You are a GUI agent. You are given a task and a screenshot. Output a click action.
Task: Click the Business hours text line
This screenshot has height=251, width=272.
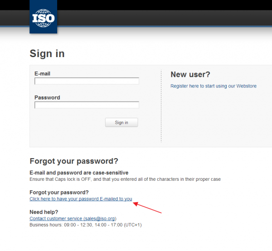click(86, 225)
